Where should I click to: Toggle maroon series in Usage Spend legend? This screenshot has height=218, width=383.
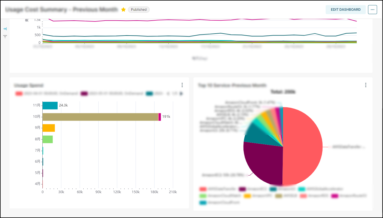(x=84, y=93)
